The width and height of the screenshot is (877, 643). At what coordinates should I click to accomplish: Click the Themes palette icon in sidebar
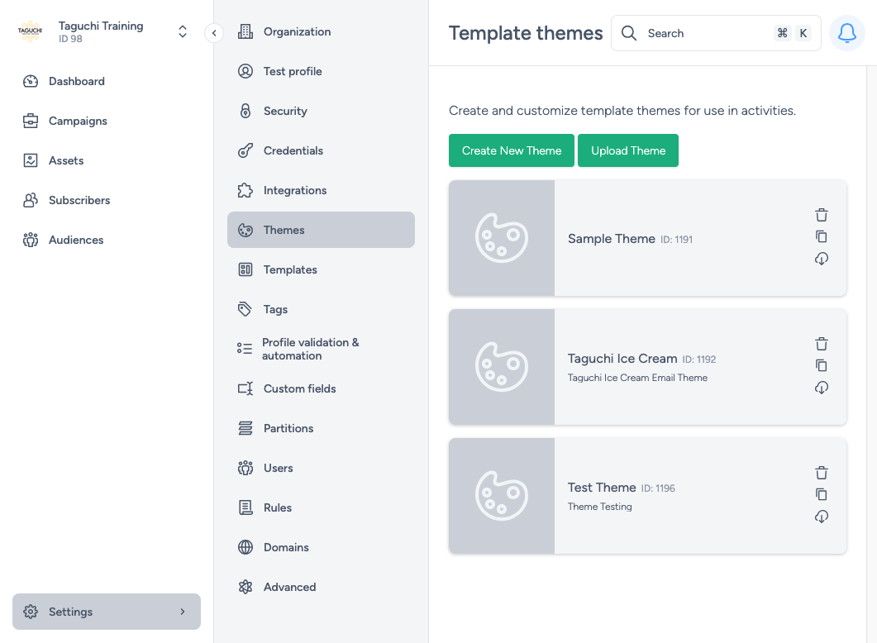coord(245,230)
